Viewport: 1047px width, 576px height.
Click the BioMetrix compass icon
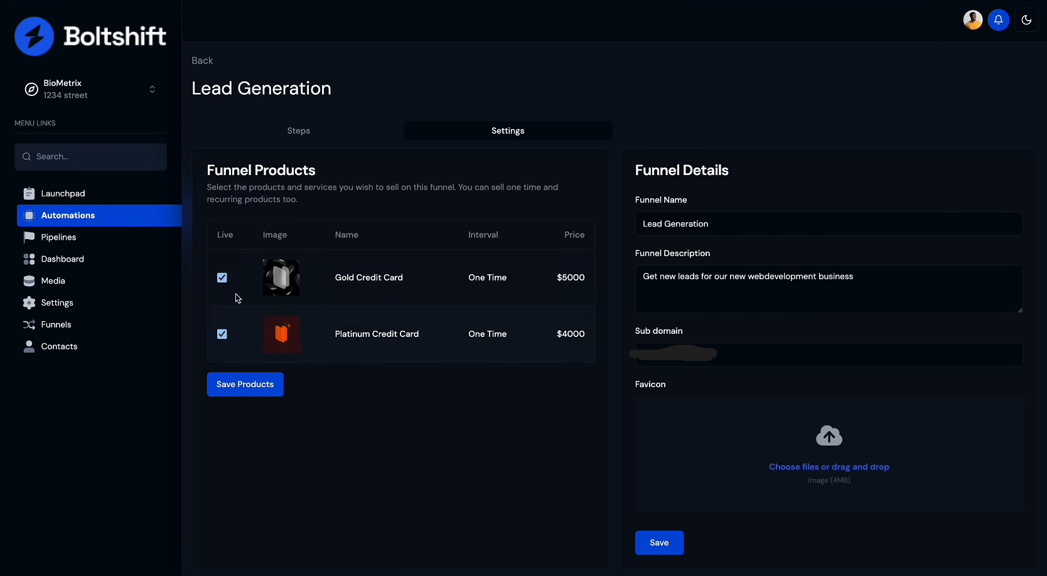click(31, 89)
